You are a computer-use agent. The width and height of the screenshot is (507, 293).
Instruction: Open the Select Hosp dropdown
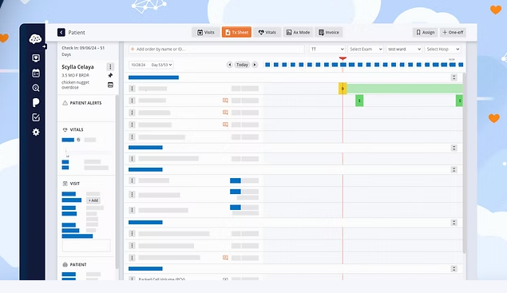coord(442,49)
